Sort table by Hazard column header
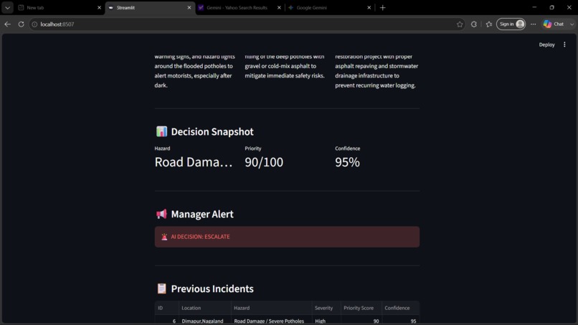The width and height of the screenshot is (578, 325). click(x=271, y=308)
